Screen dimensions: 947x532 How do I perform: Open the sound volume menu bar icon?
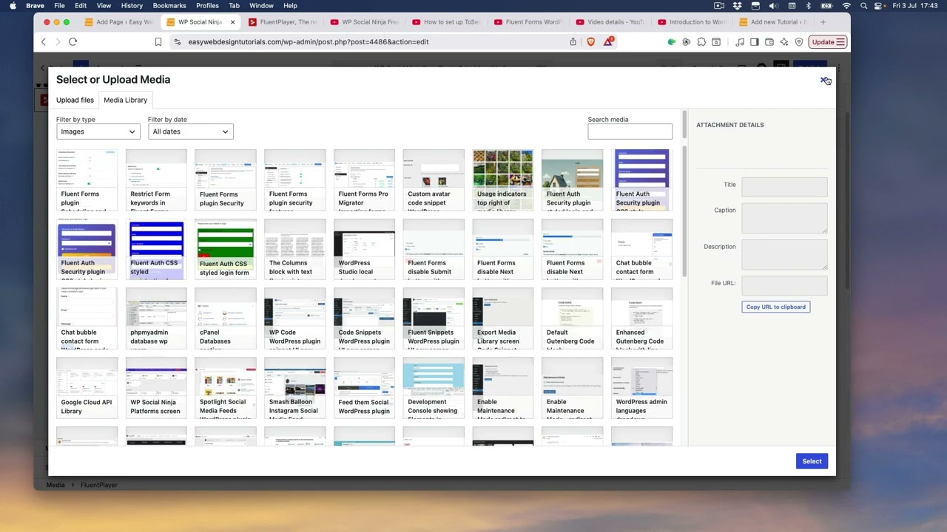point(773,6)
